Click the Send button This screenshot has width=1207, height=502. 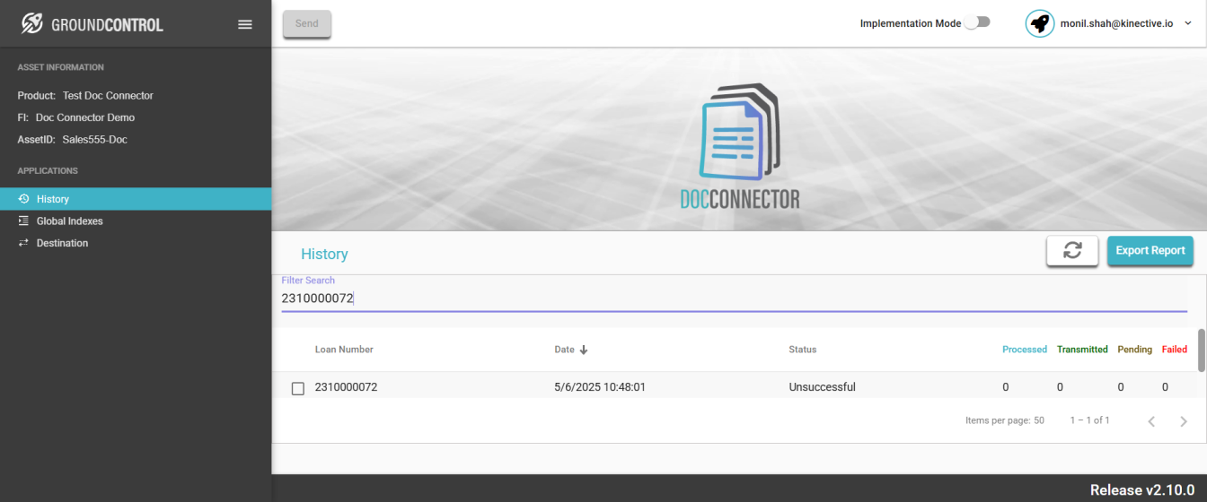[x=307, y=24]
